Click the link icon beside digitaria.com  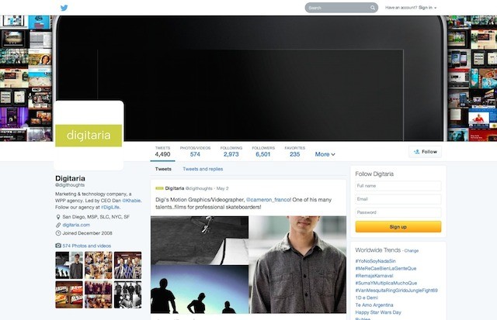[58, 225]
